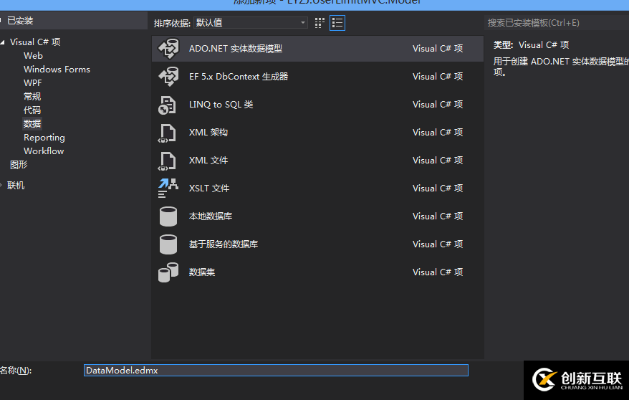Switch to small icons grid view
Image resolution: width=629 pixels, height=400 pixels.
pos(320,23)
